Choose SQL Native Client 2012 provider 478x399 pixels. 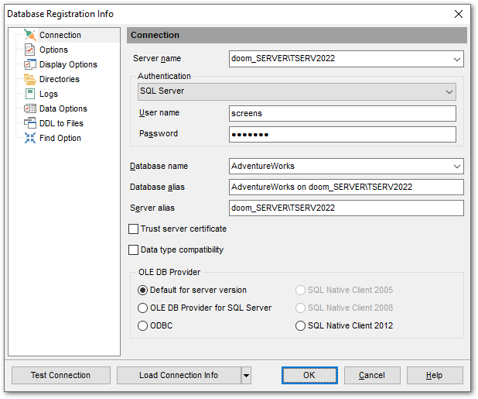[300, 326]
